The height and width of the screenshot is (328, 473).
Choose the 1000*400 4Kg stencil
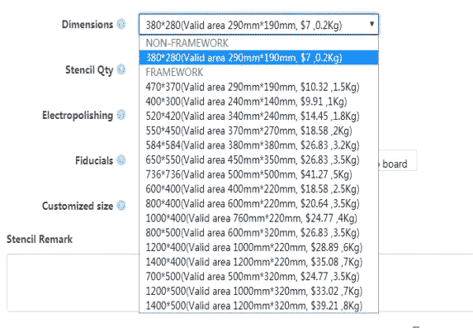coord(258,218)
